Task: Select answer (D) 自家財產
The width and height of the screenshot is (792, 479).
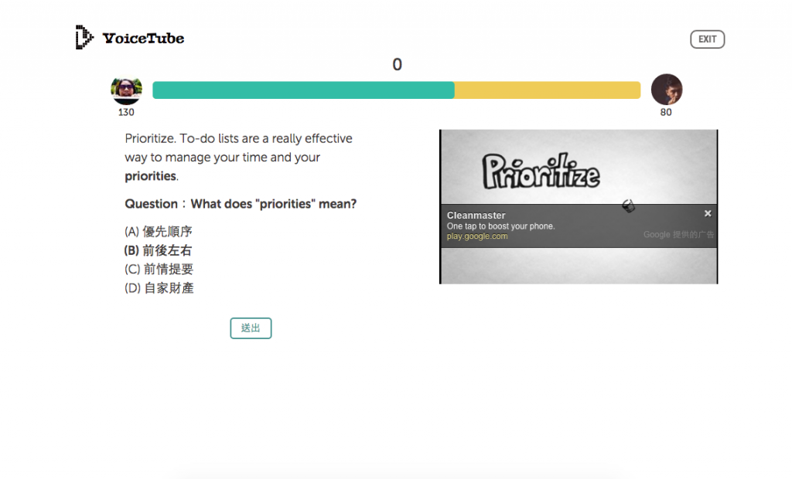Action: coord(159,287)
